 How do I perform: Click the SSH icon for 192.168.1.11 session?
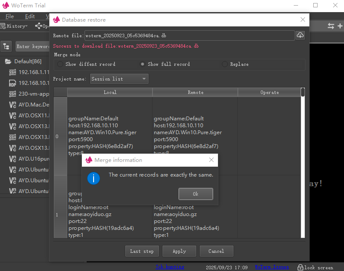click(x=13, y=72)
